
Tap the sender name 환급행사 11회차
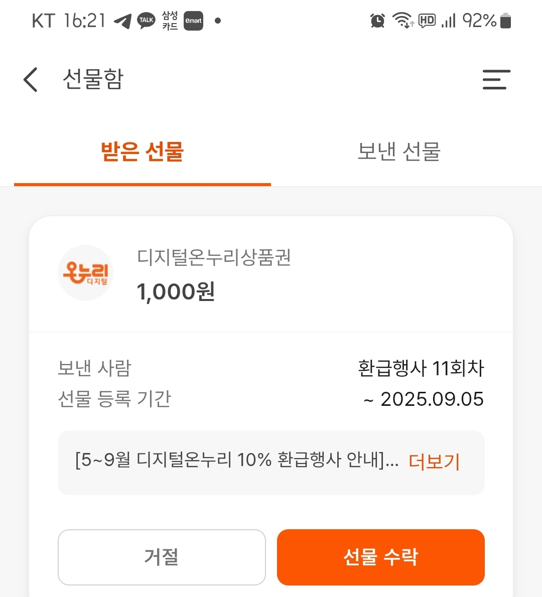[421, 368]
